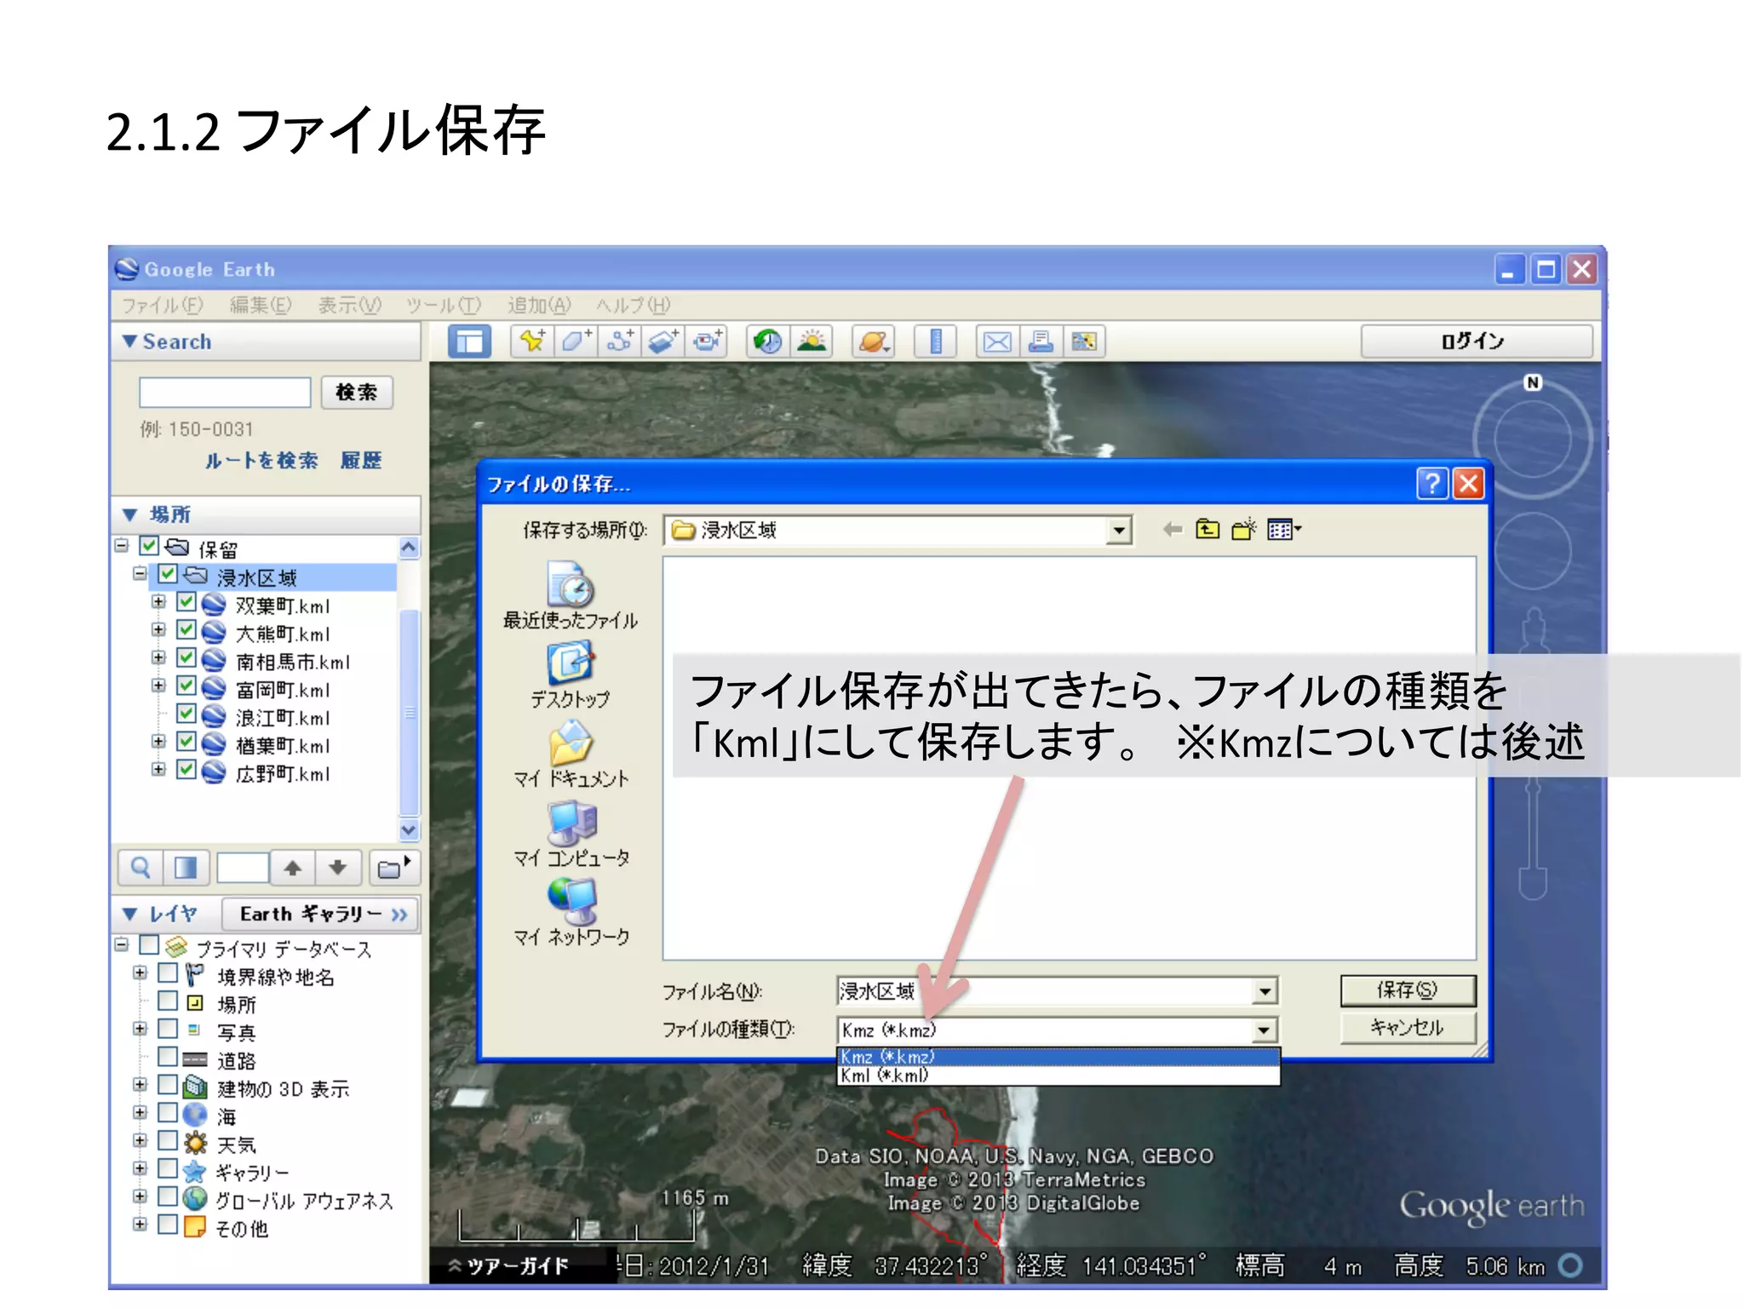The height and width of the screenshot is (1308, 1744).
Task: Open My Computer shortcut
Action: 571,835
